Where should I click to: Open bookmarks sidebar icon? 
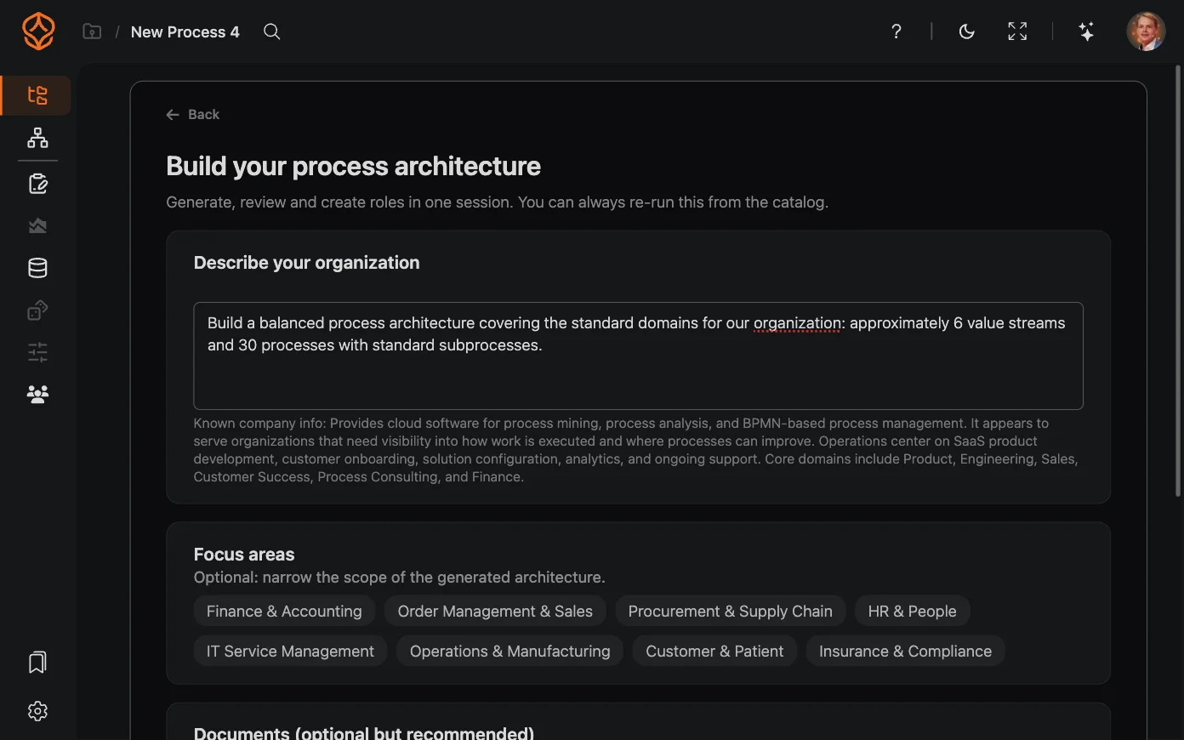pyautogui.click(x=37, y=663)
